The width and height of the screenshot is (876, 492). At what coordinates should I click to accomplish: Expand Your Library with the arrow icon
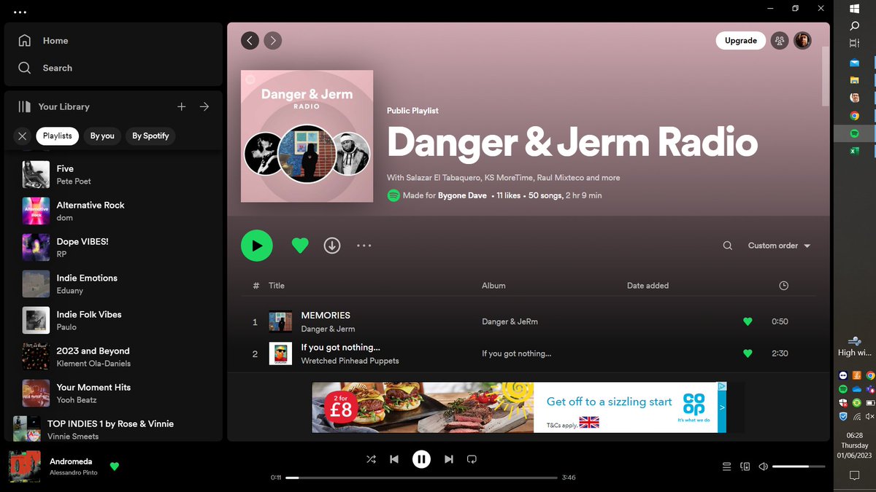pyautogui.click(x=204, y=106)
